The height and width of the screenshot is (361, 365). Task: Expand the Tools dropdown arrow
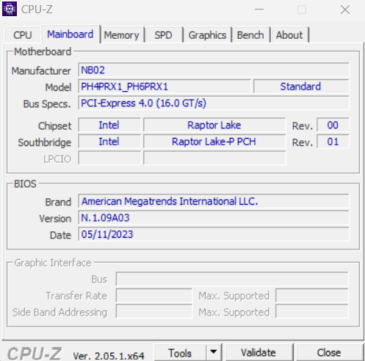[x=214, y=352]
